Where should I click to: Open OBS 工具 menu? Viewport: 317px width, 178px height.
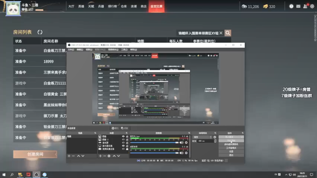tap(124, 50)
